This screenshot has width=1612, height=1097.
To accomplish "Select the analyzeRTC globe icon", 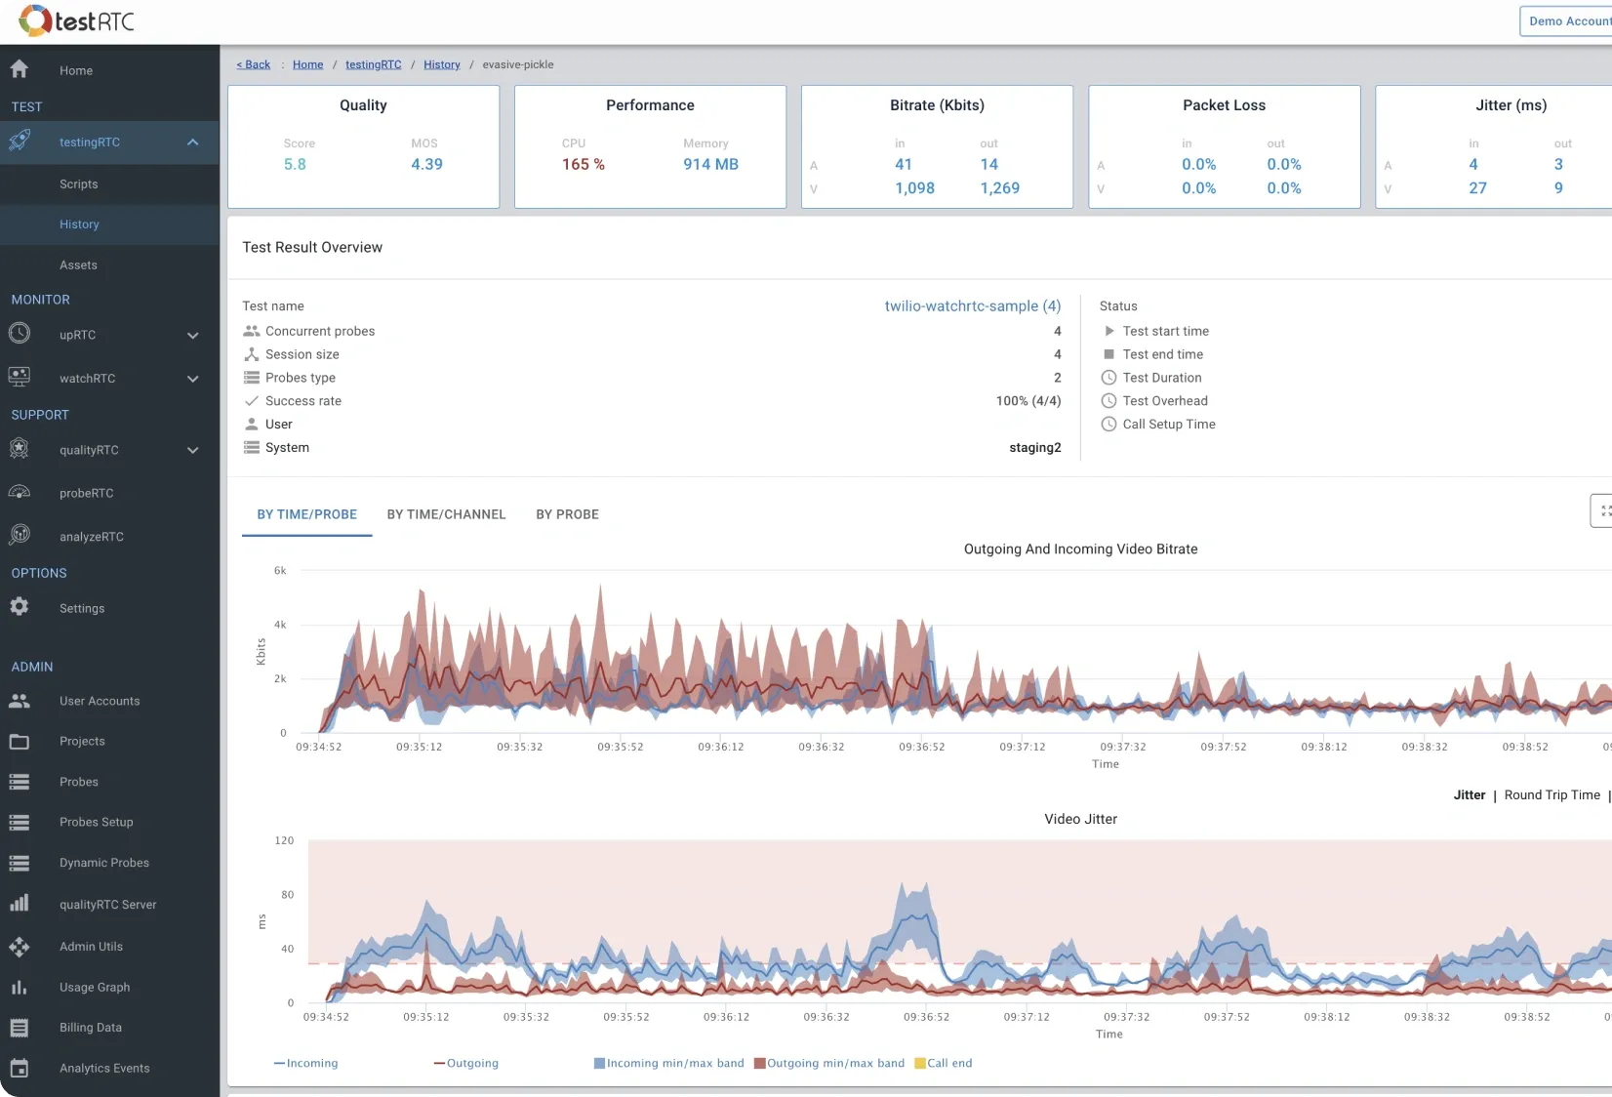I will 20,534.
